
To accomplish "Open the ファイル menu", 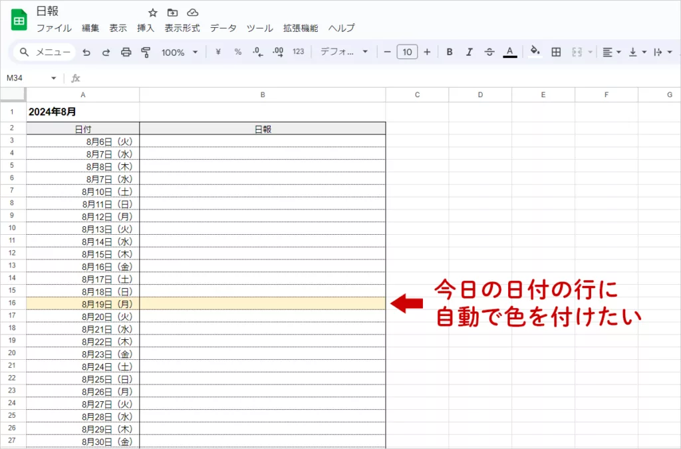I will tap(54, 28).
